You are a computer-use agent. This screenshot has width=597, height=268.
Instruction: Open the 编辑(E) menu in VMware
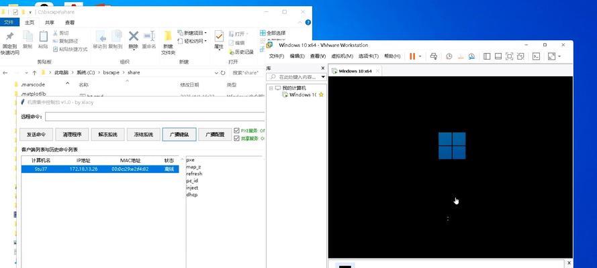coord(297,56)
